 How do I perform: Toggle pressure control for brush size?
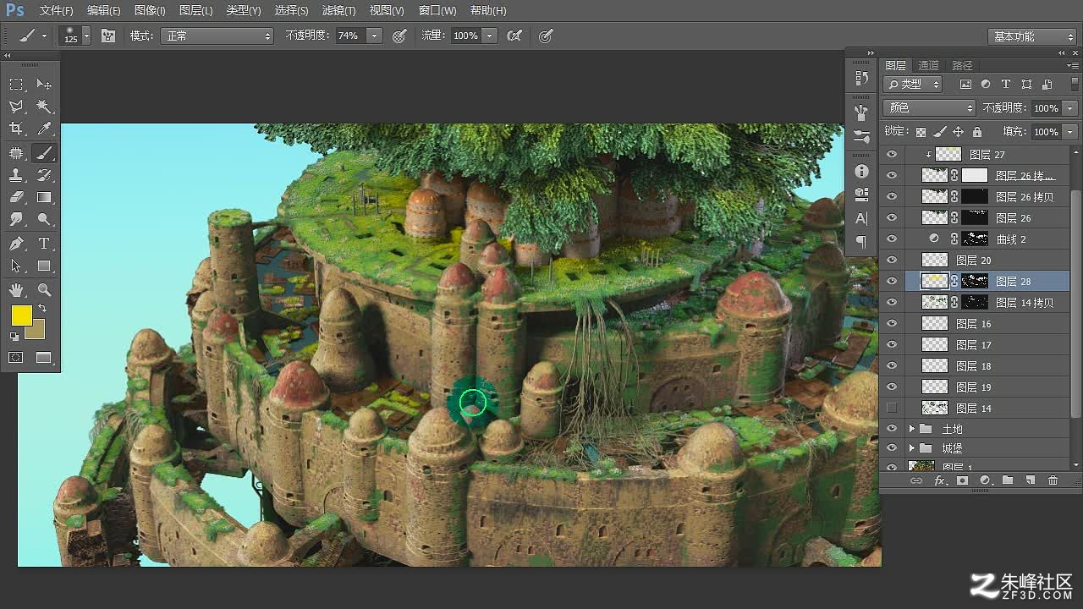[546, 36]
